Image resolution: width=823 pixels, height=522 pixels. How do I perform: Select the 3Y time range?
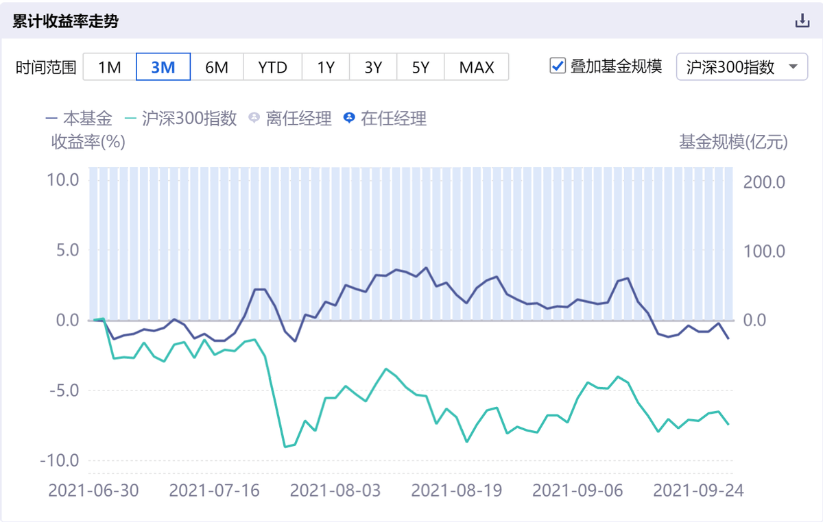[x=372, y=66]
